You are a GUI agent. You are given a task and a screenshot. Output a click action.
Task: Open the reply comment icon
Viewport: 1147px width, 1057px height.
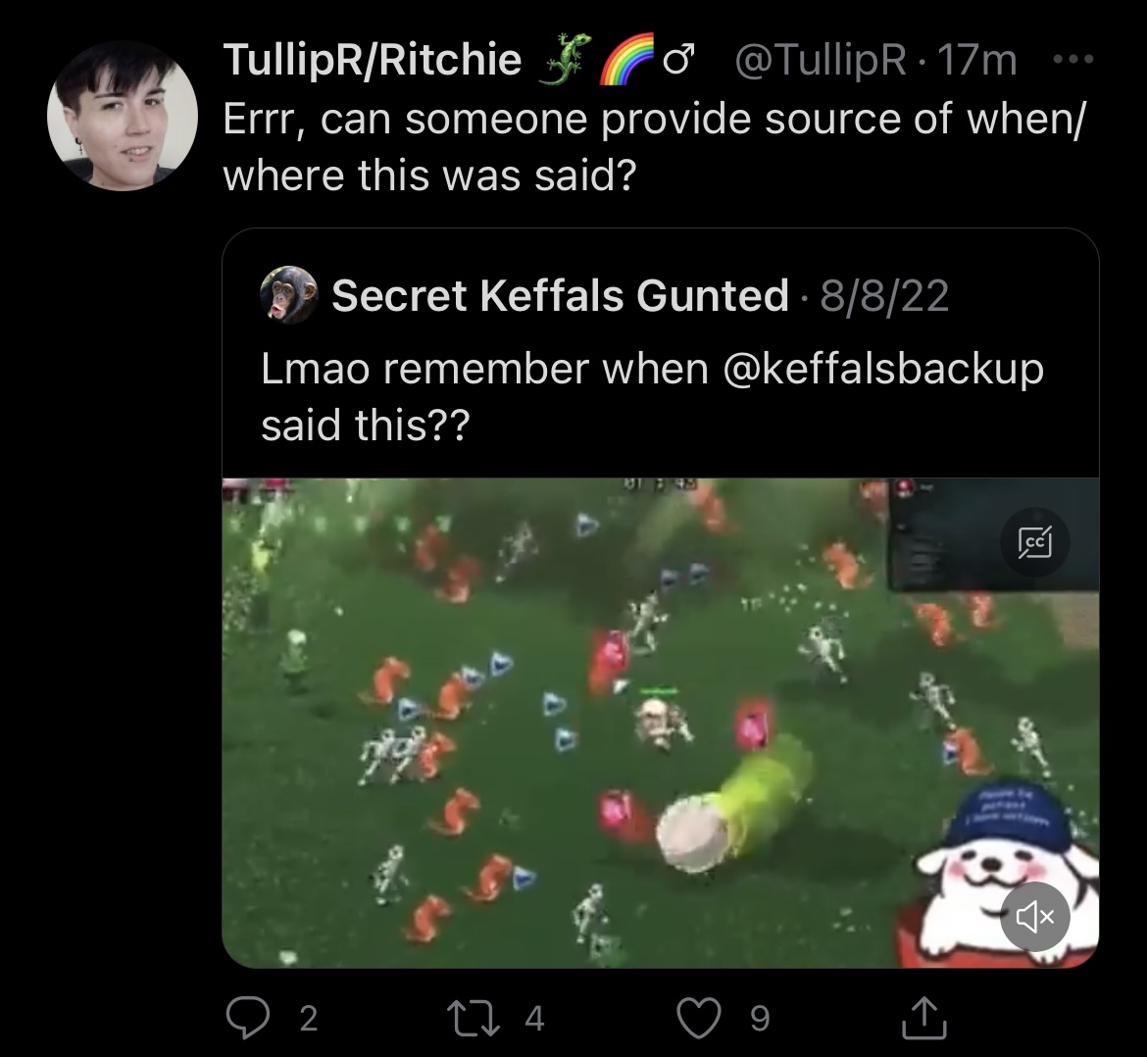click(248, 1018)
